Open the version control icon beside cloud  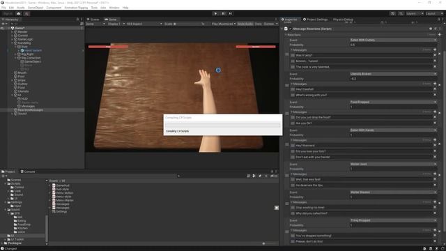tap(26, 13)
